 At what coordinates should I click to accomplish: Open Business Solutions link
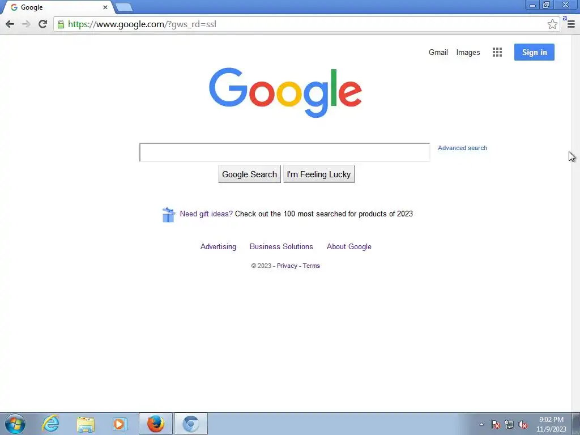(281, 247)
